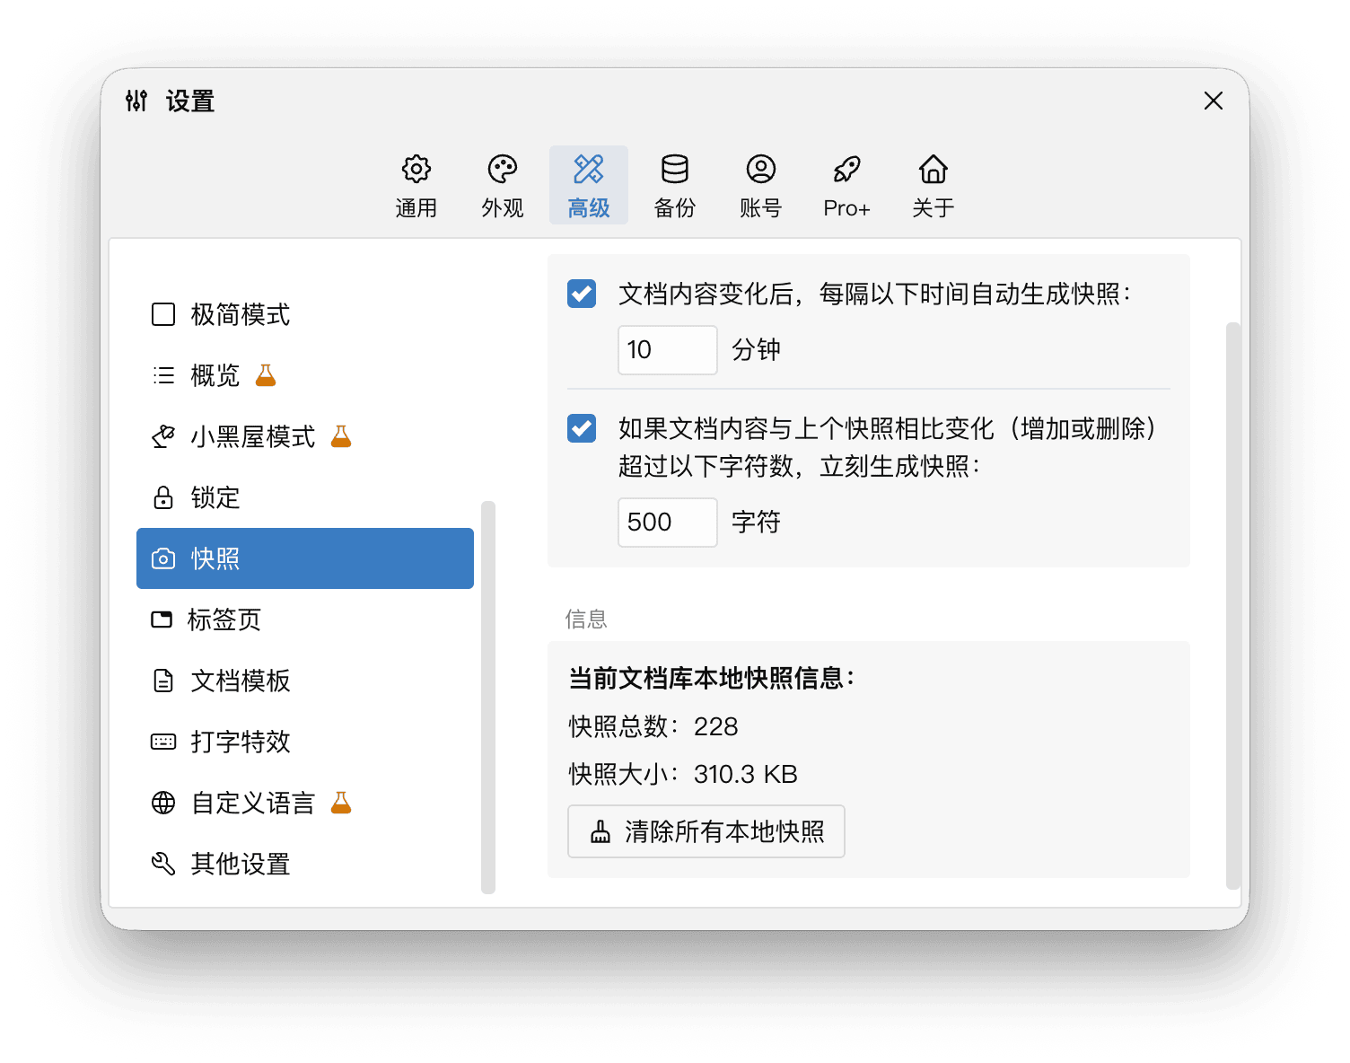
Task: Open 概览 outline settings
Action: click(215, 376)
